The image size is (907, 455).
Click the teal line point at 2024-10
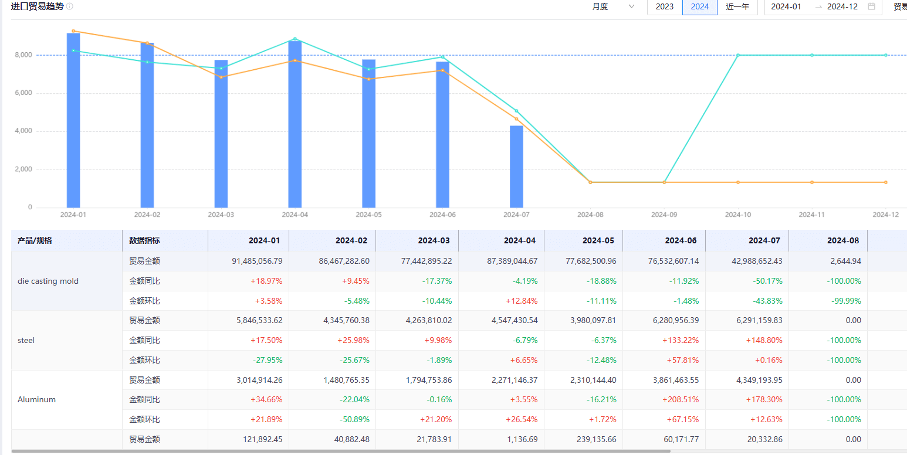738,55
